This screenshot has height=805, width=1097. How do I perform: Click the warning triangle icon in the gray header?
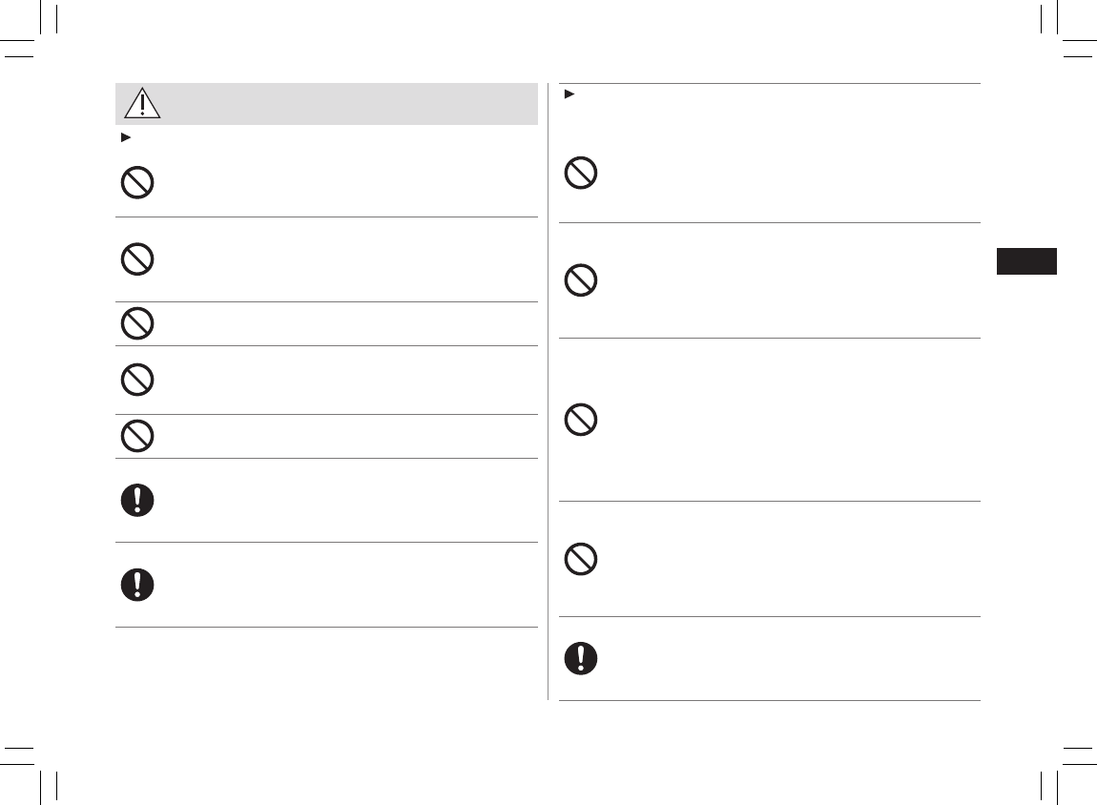[142, 103]
